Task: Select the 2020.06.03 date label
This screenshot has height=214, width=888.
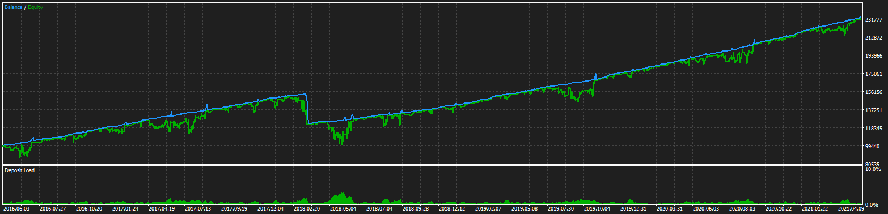Action: (707, 209)
